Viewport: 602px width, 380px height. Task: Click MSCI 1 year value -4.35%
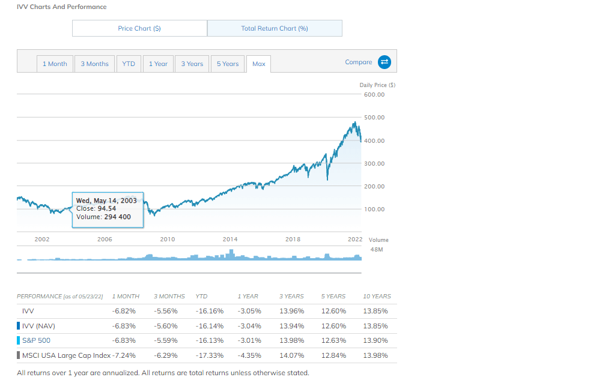point(249,355)
